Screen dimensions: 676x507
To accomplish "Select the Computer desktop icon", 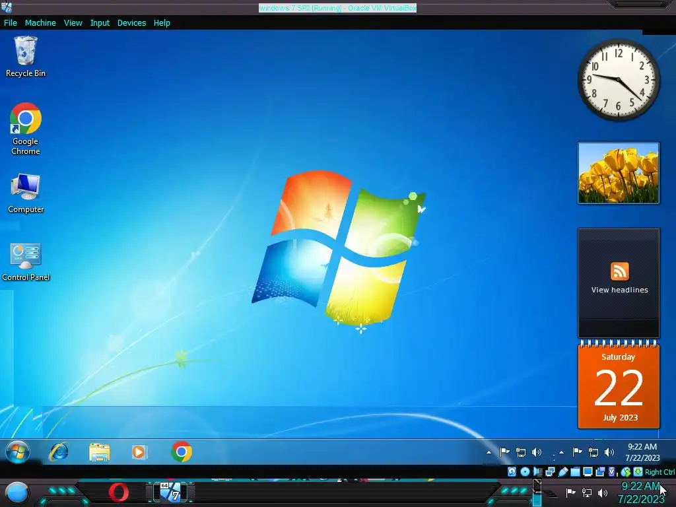I will click(x=26, y=193).
